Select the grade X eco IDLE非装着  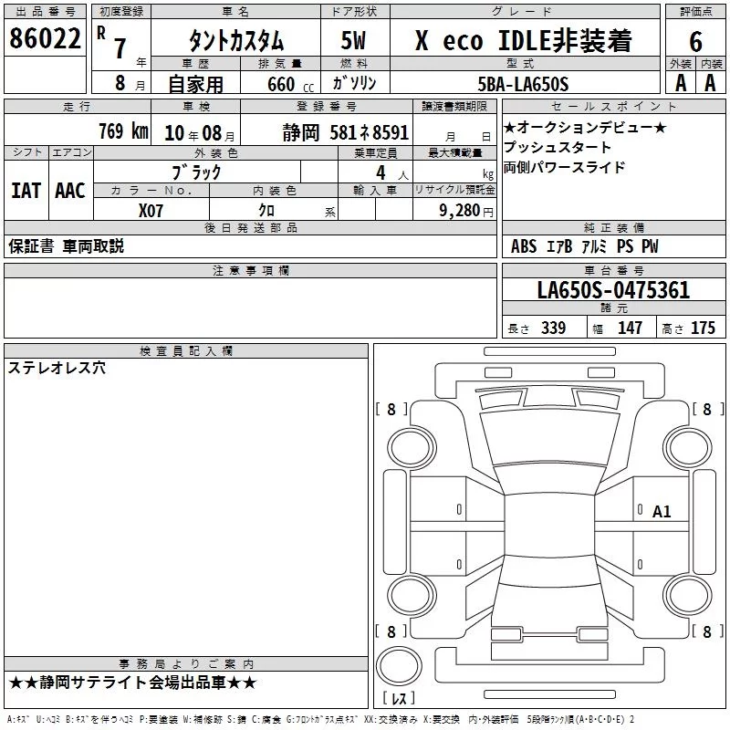(523, 40)
